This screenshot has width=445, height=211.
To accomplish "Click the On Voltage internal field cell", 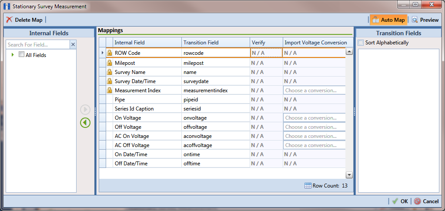I will [x=147, y=117].
